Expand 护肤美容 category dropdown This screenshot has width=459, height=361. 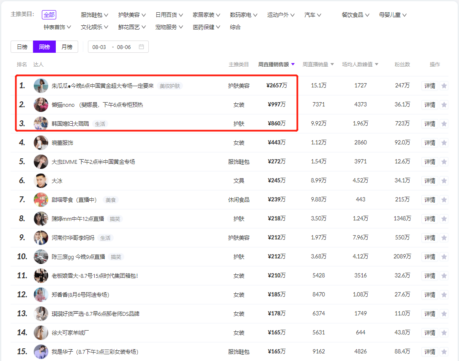pyautogui.click(x=132, y=15)
